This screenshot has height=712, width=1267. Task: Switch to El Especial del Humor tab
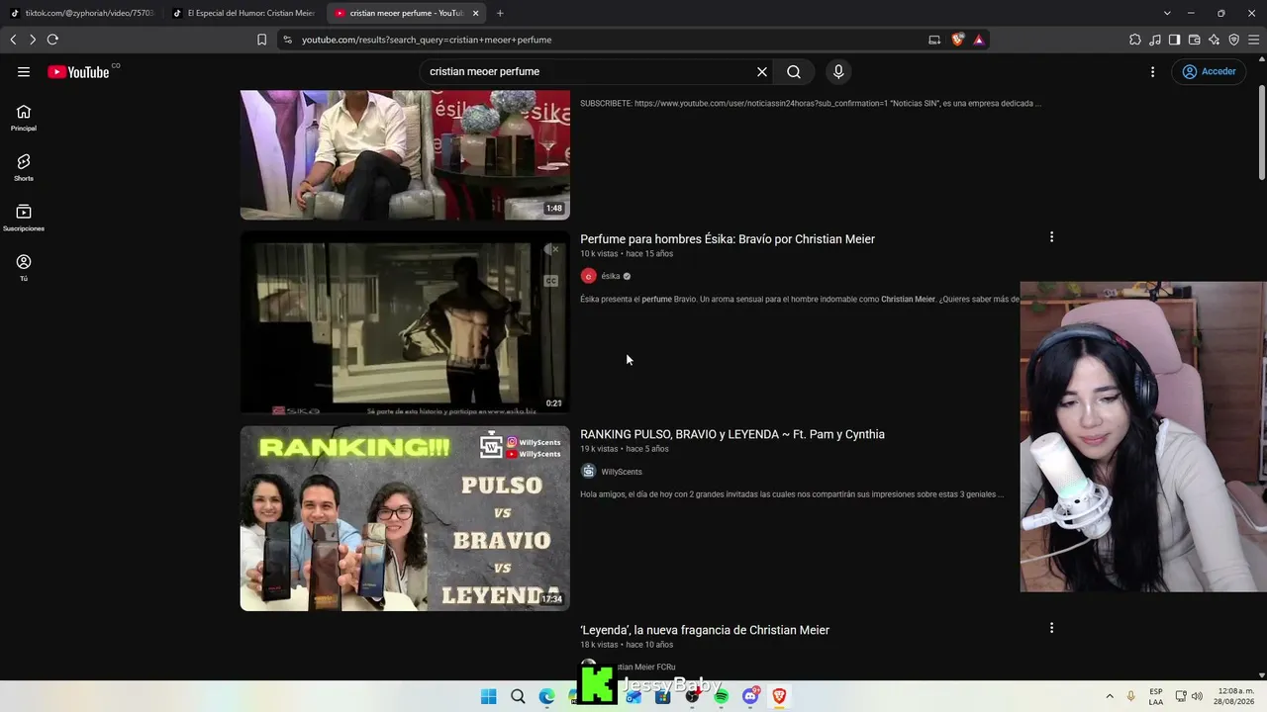[244, 13]
